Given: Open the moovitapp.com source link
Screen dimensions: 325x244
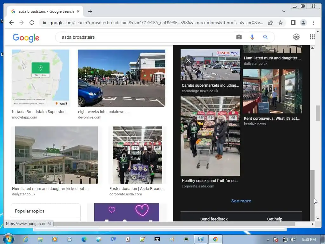Looking at the screenshot, I should click(24, 117).
